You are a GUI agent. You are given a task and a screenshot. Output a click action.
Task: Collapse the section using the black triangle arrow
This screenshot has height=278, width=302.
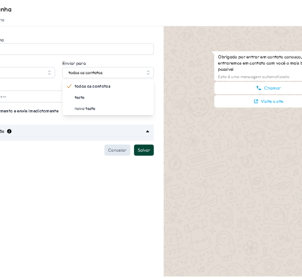[x=147, y=131]
